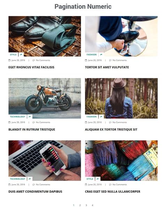Click the colorful paintbrushes thumbnail
This screenshot has width=165, height=212.
[121, 161]
